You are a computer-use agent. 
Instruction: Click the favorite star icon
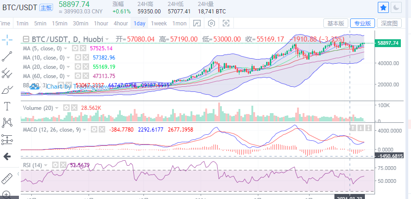(383, 7)
